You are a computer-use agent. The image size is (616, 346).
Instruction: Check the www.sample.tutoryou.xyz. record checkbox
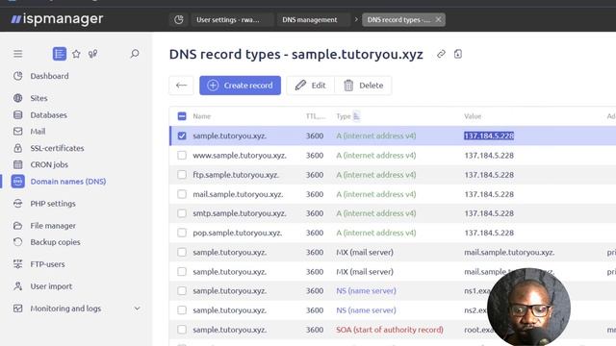[182, 156]
